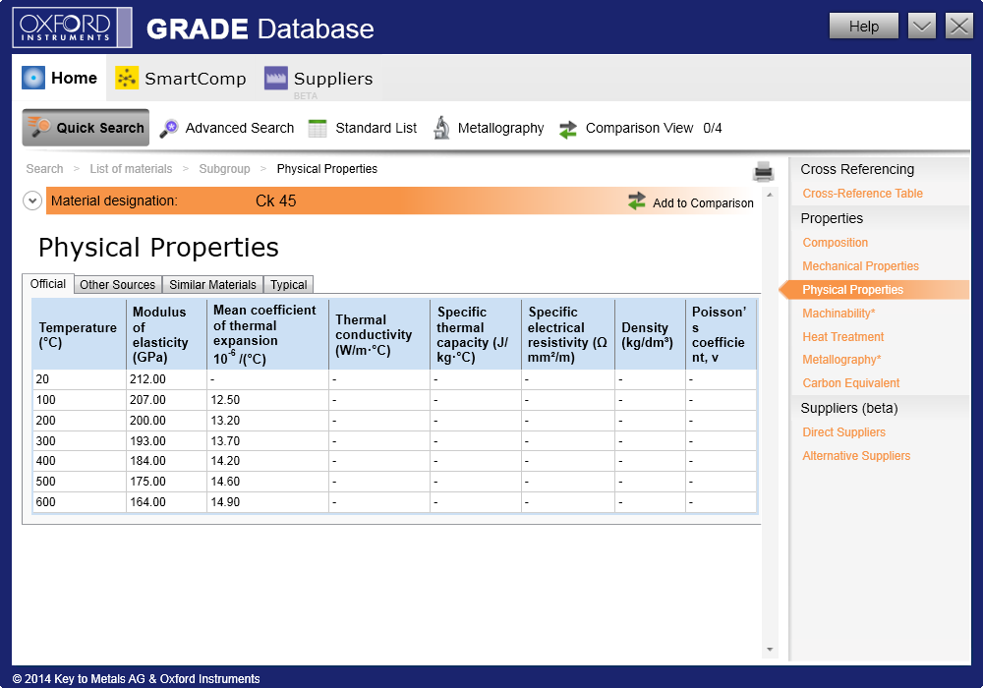Image resolution: width=983 pixels, height=688 pixels.
Task: Click the Poisson's coefficient column header
Action: coord(721,334)
